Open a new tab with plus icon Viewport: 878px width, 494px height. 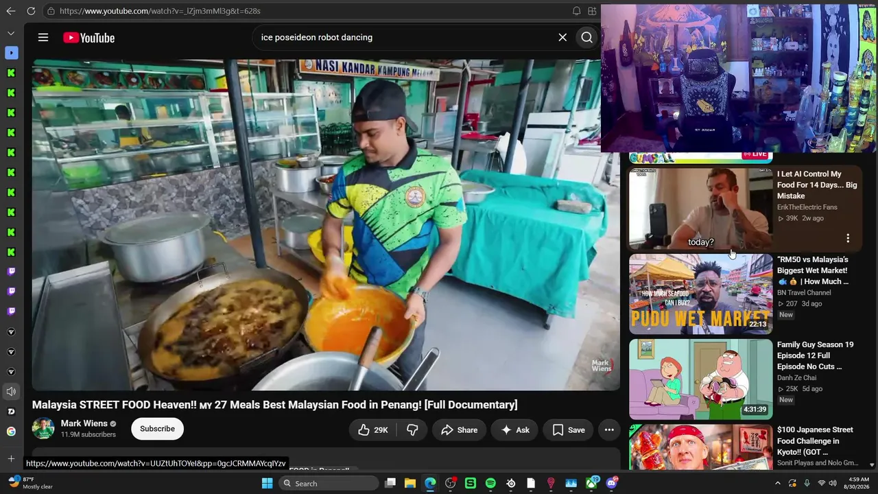(x=11, y=458)
